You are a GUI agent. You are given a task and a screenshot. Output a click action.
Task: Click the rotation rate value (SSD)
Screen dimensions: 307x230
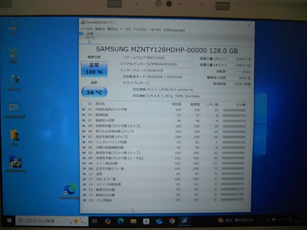tap(240, 72)
